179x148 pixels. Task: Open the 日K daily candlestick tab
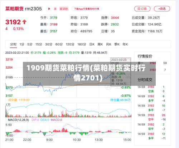(x=92, y=44)
